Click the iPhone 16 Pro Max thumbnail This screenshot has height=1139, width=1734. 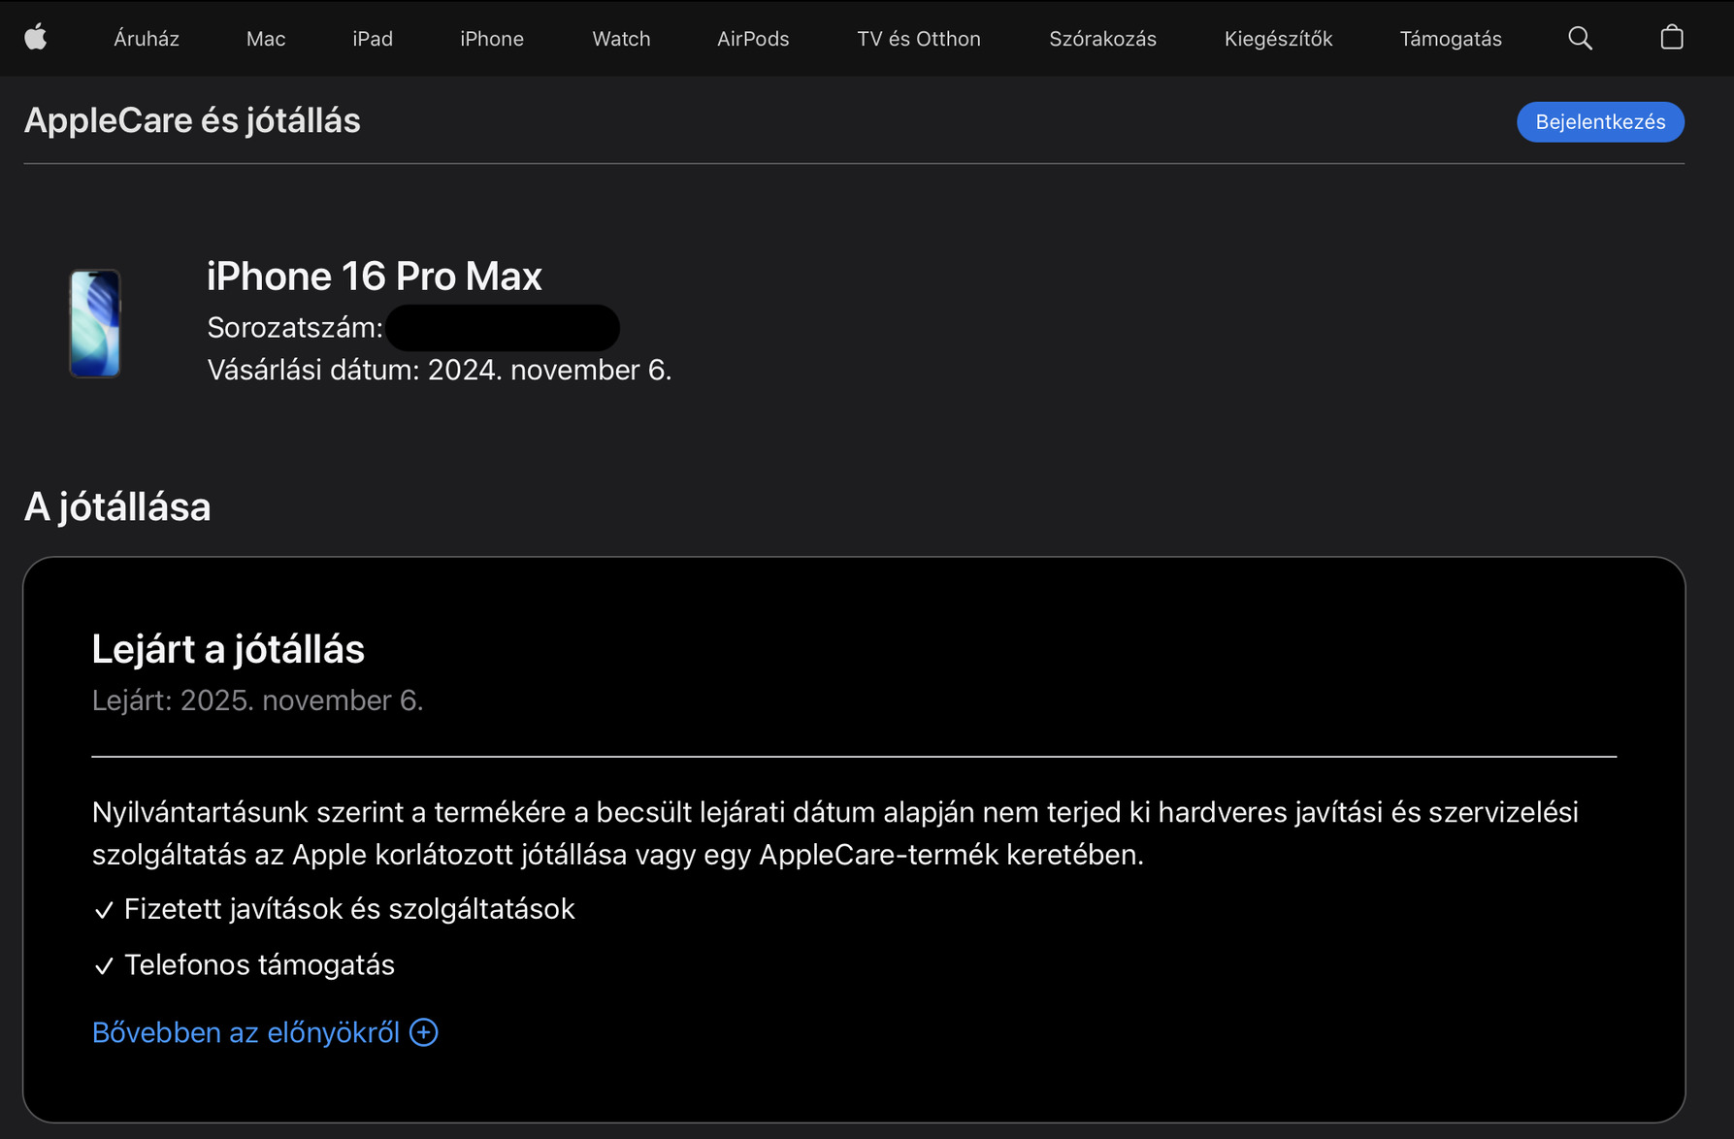(95, 323)
